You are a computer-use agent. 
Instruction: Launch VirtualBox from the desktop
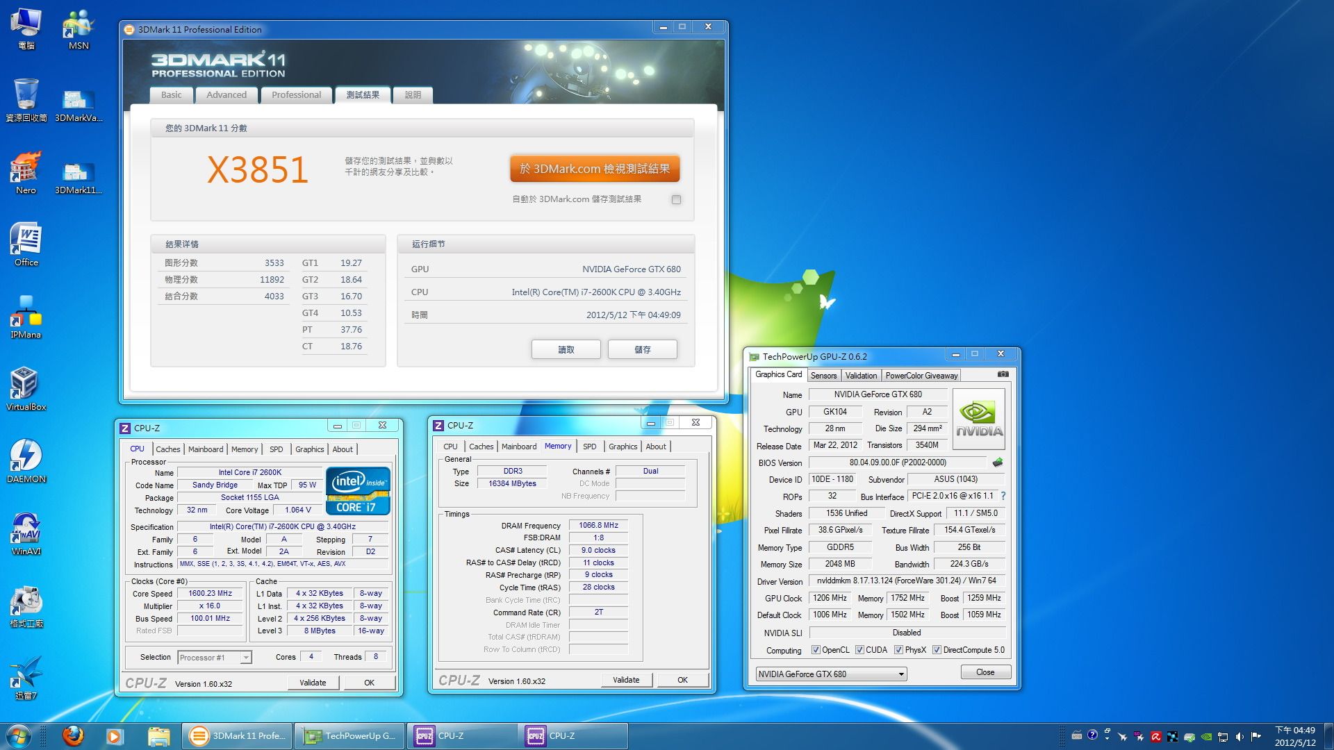point(26,390)
